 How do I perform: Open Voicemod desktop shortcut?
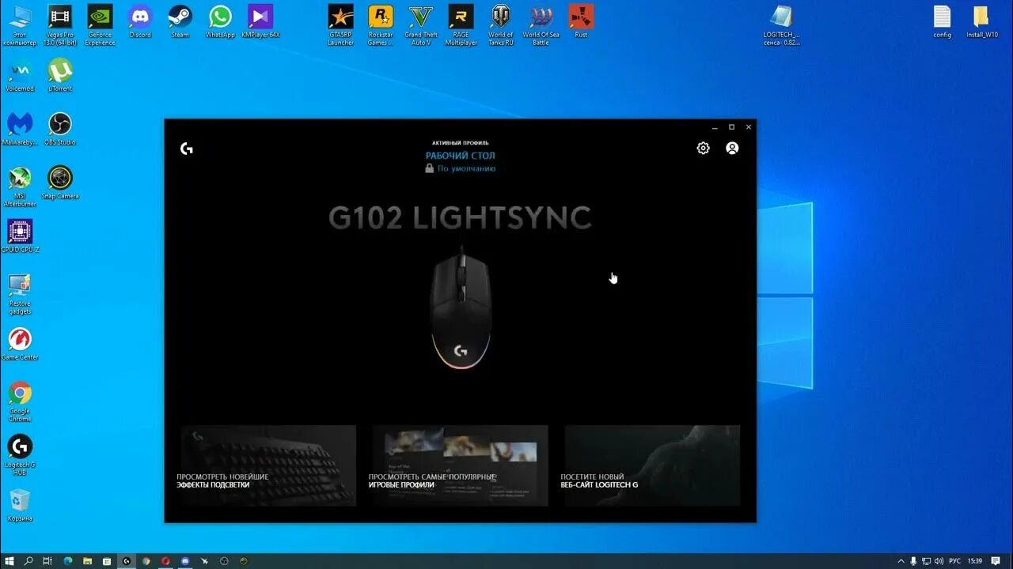click(x=20, y=75)
